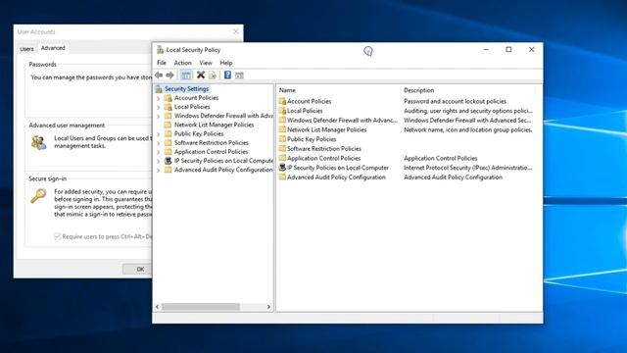Open the View menu
This screenshot has width=627, height=353.
coord(206,63)
